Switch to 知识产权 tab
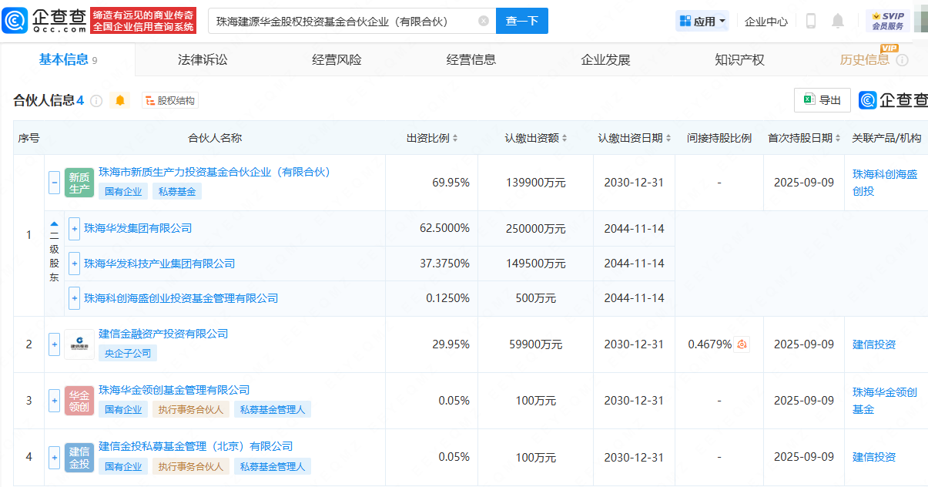The image size is (928, 487). pos(739,59)
